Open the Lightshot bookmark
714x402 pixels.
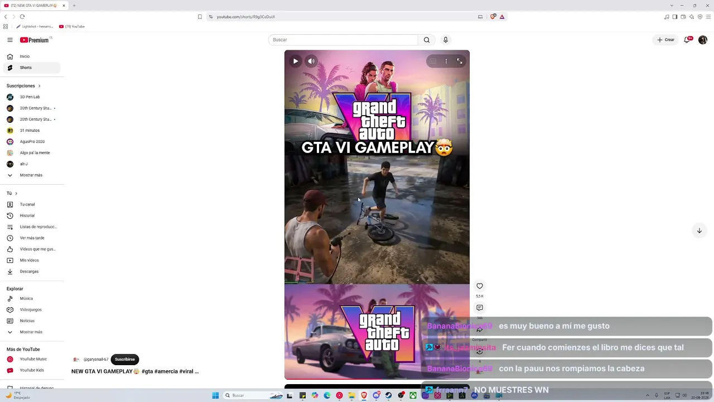pos(35,26)
